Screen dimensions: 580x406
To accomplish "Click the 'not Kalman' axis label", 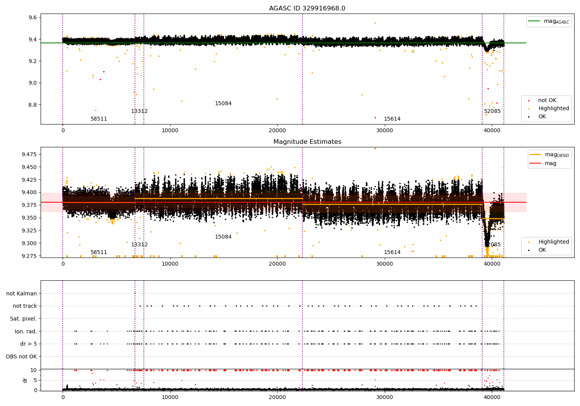I will [x=22, y=294].
